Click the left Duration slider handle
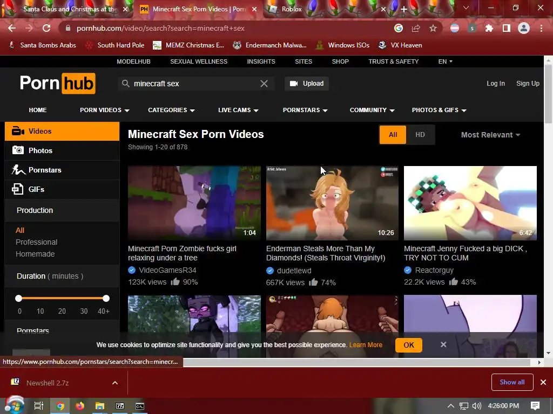The width and height of the screenshot is (553, 414). pyautogui.click(x=19, y=299)
